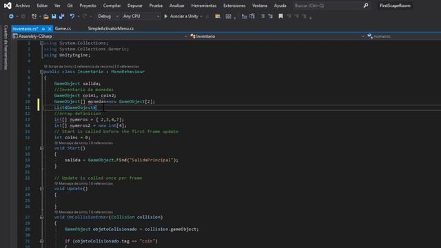Open the new item dropdown arrow

40,17
